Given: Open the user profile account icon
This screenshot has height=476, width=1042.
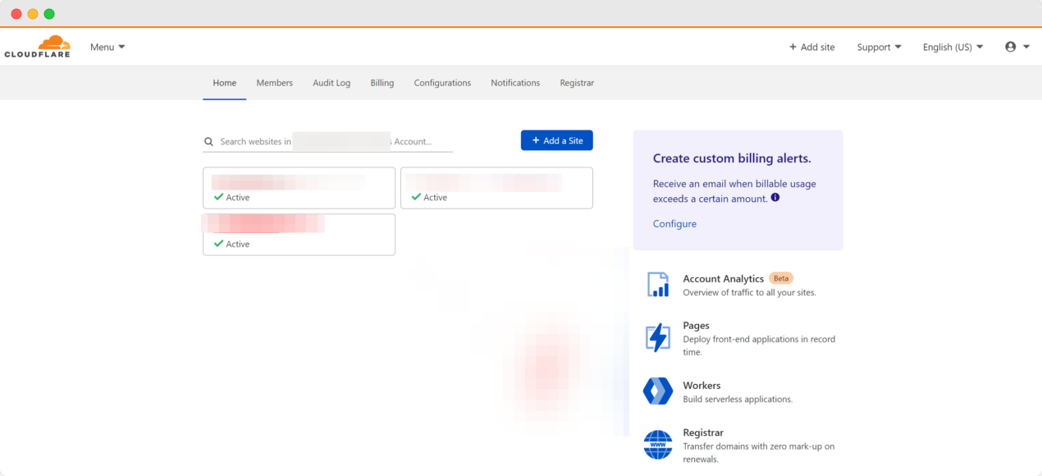Looking at the screenshot, I should click(1010, 47).
